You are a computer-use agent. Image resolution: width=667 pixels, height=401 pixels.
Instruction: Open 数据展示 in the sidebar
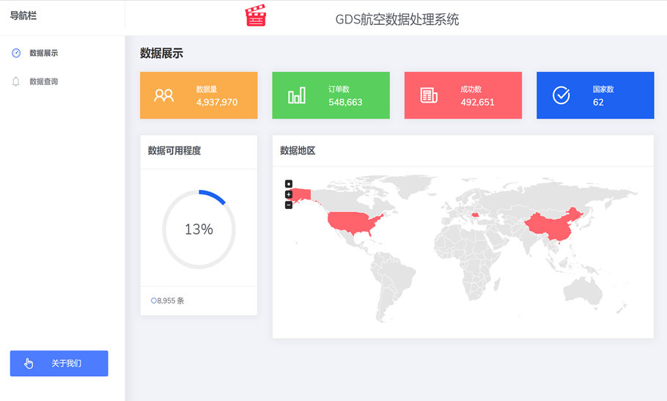point(43,53)
